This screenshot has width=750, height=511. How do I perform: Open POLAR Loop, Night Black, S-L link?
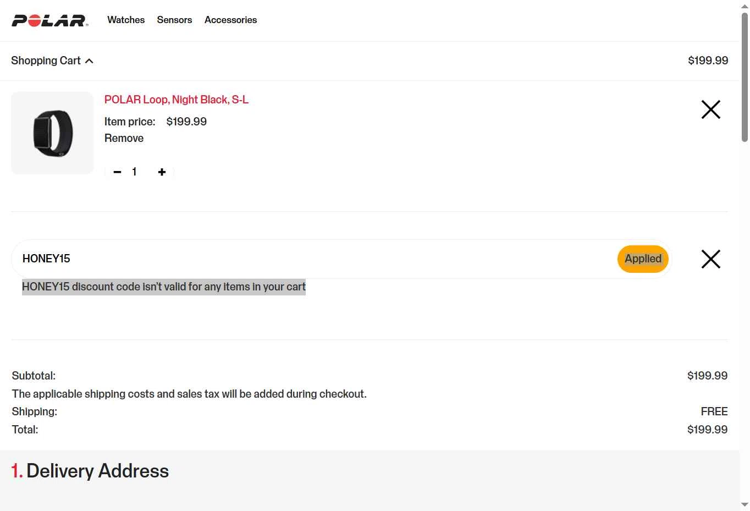tap(177, 100)
